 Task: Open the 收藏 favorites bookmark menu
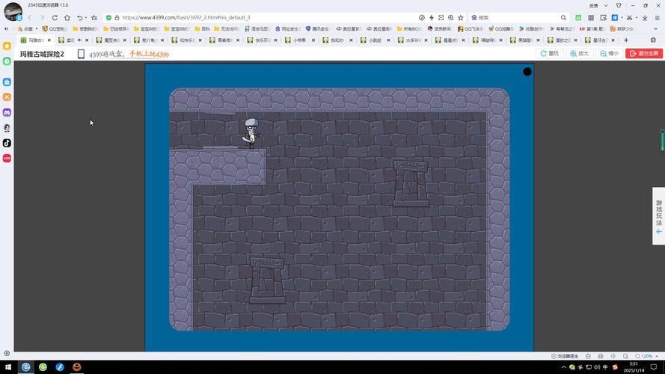tap(27, 29)
